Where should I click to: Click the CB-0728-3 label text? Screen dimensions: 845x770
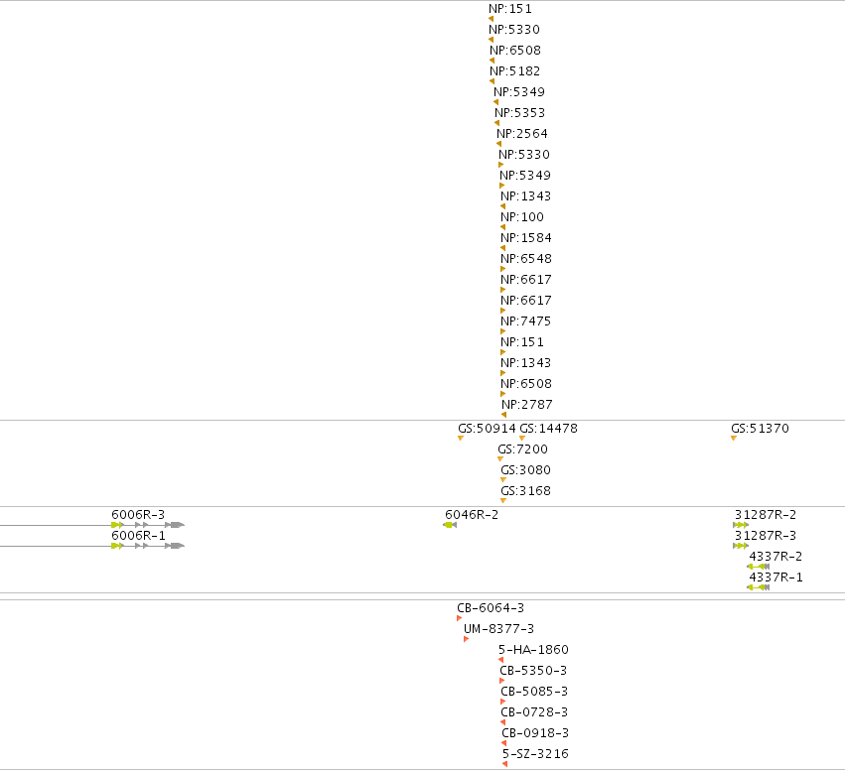pos(534,712)
